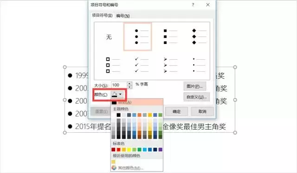
Task: Pick orange in standard colors
Action: [x=124, y=149]
